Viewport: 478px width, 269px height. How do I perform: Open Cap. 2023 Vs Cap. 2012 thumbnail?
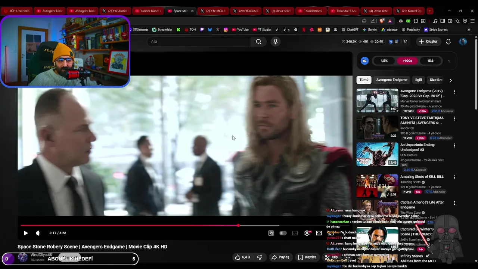377,101
